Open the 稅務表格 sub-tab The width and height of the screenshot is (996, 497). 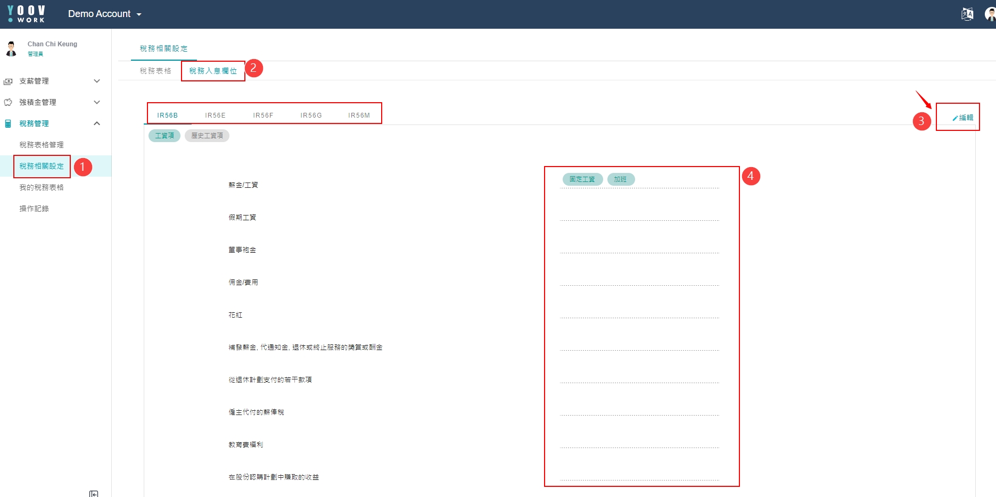point(155,71)
